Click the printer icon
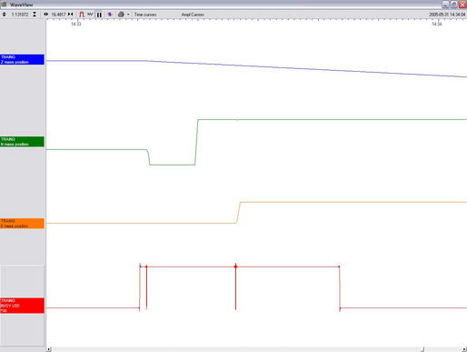The height and width of the screenshot is (352, 467). 121,15
